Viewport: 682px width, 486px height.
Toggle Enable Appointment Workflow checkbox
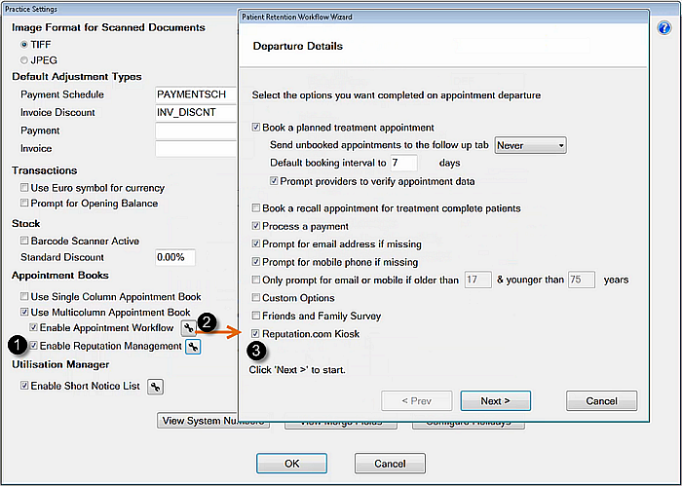coord(33,327)
